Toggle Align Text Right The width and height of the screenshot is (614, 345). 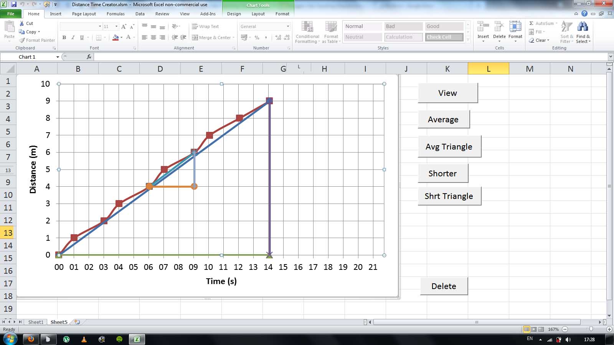tap(162, 37)
